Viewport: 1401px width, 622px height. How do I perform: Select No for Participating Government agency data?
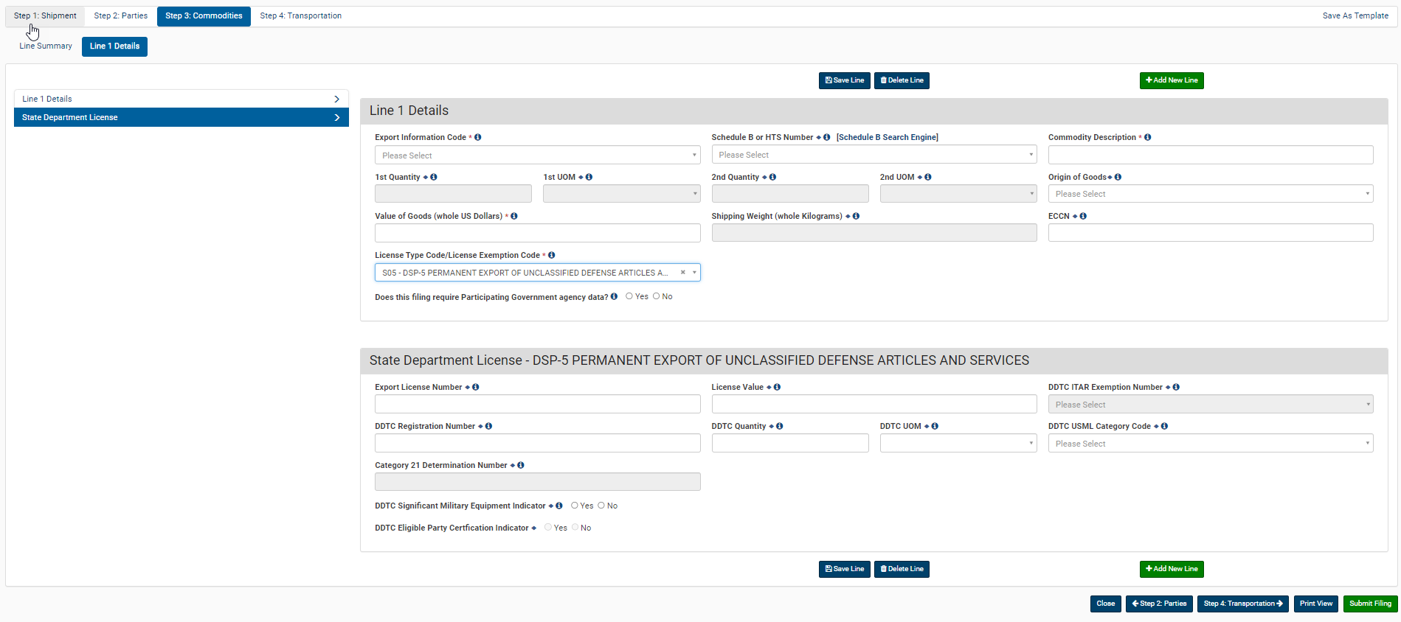coord(657,296)
